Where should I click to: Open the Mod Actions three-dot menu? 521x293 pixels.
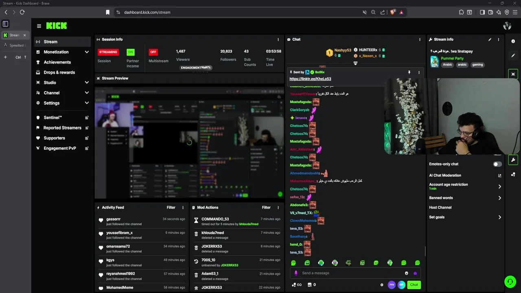coord(278,208)
